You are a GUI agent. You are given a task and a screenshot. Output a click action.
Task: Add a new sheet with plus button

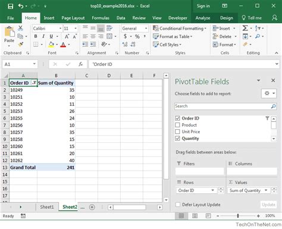[x=92, y=207]
